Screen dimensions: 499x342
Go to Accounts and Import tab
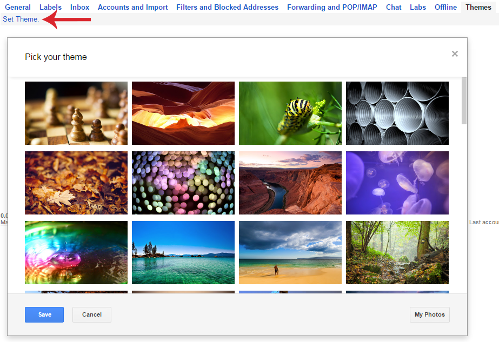click(132, 7)
